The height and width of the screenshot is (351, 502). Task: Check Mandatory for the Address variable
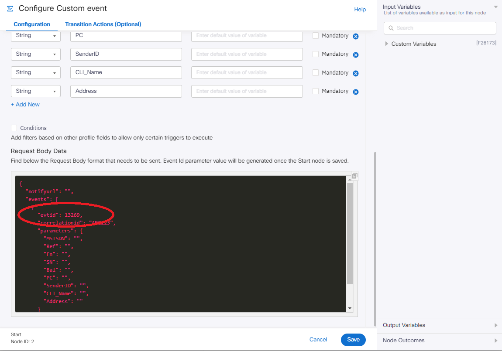pos(316,92)
